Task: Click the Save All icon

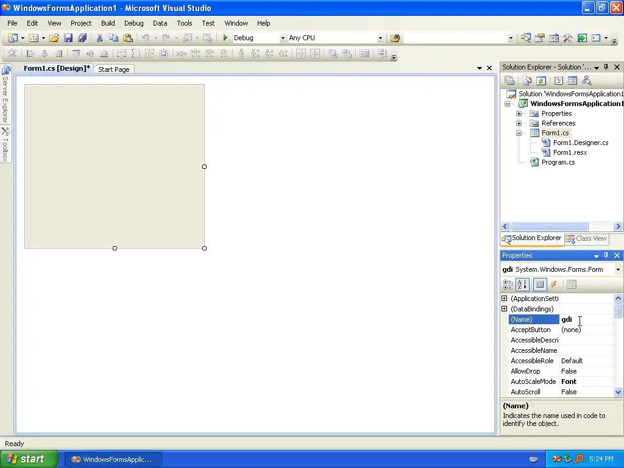Action: click(x=82, y=38)
